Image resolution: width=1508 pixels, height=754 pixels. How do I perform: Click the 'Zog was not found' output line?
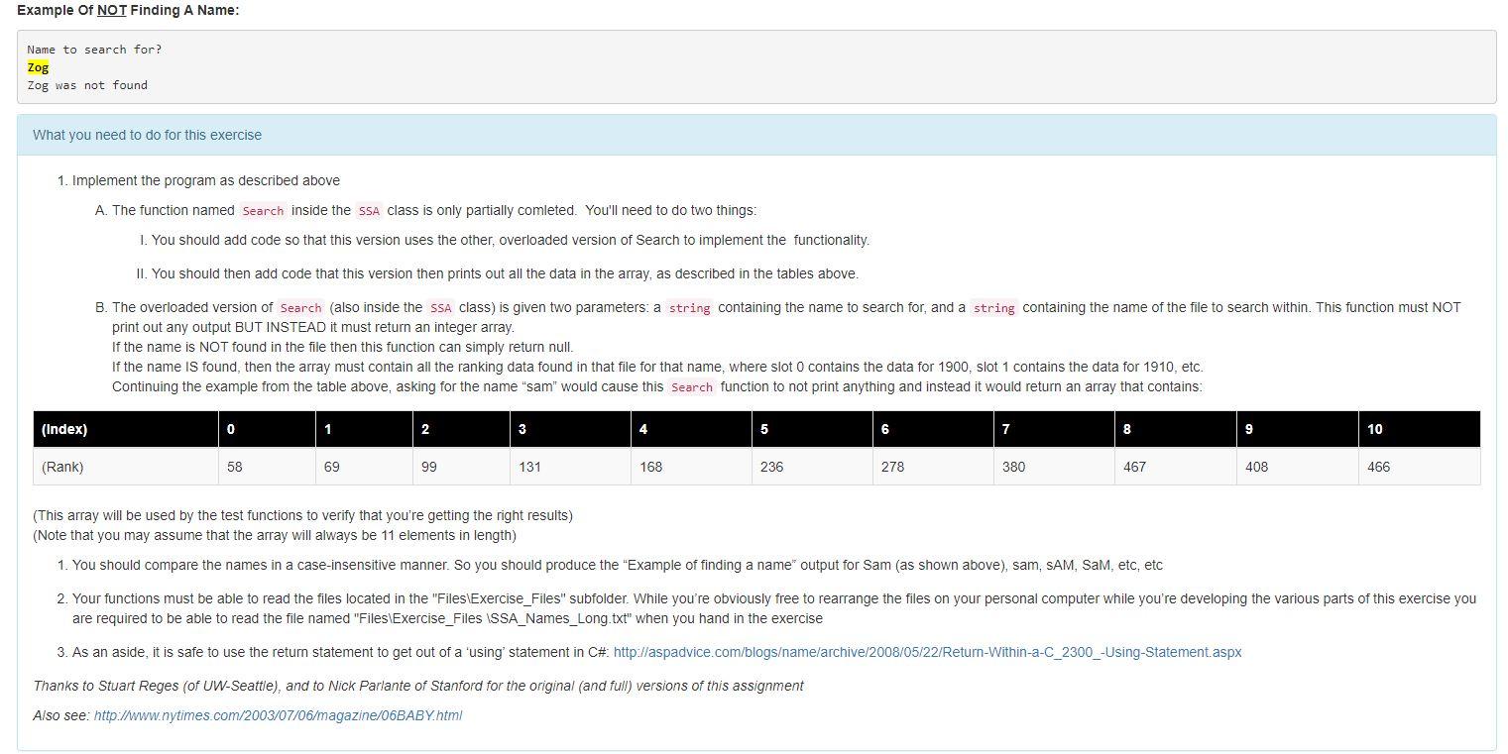(x=87, y=85)
